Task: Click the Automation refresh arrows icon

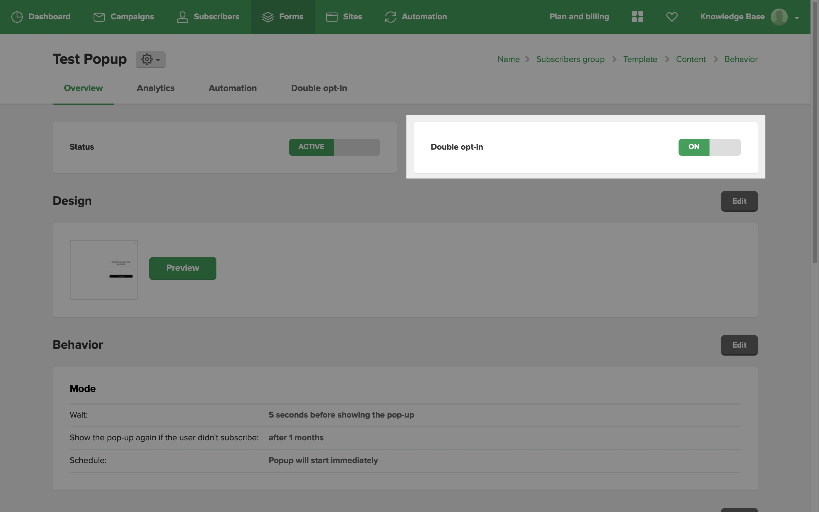Action: [x=390, y=17]
